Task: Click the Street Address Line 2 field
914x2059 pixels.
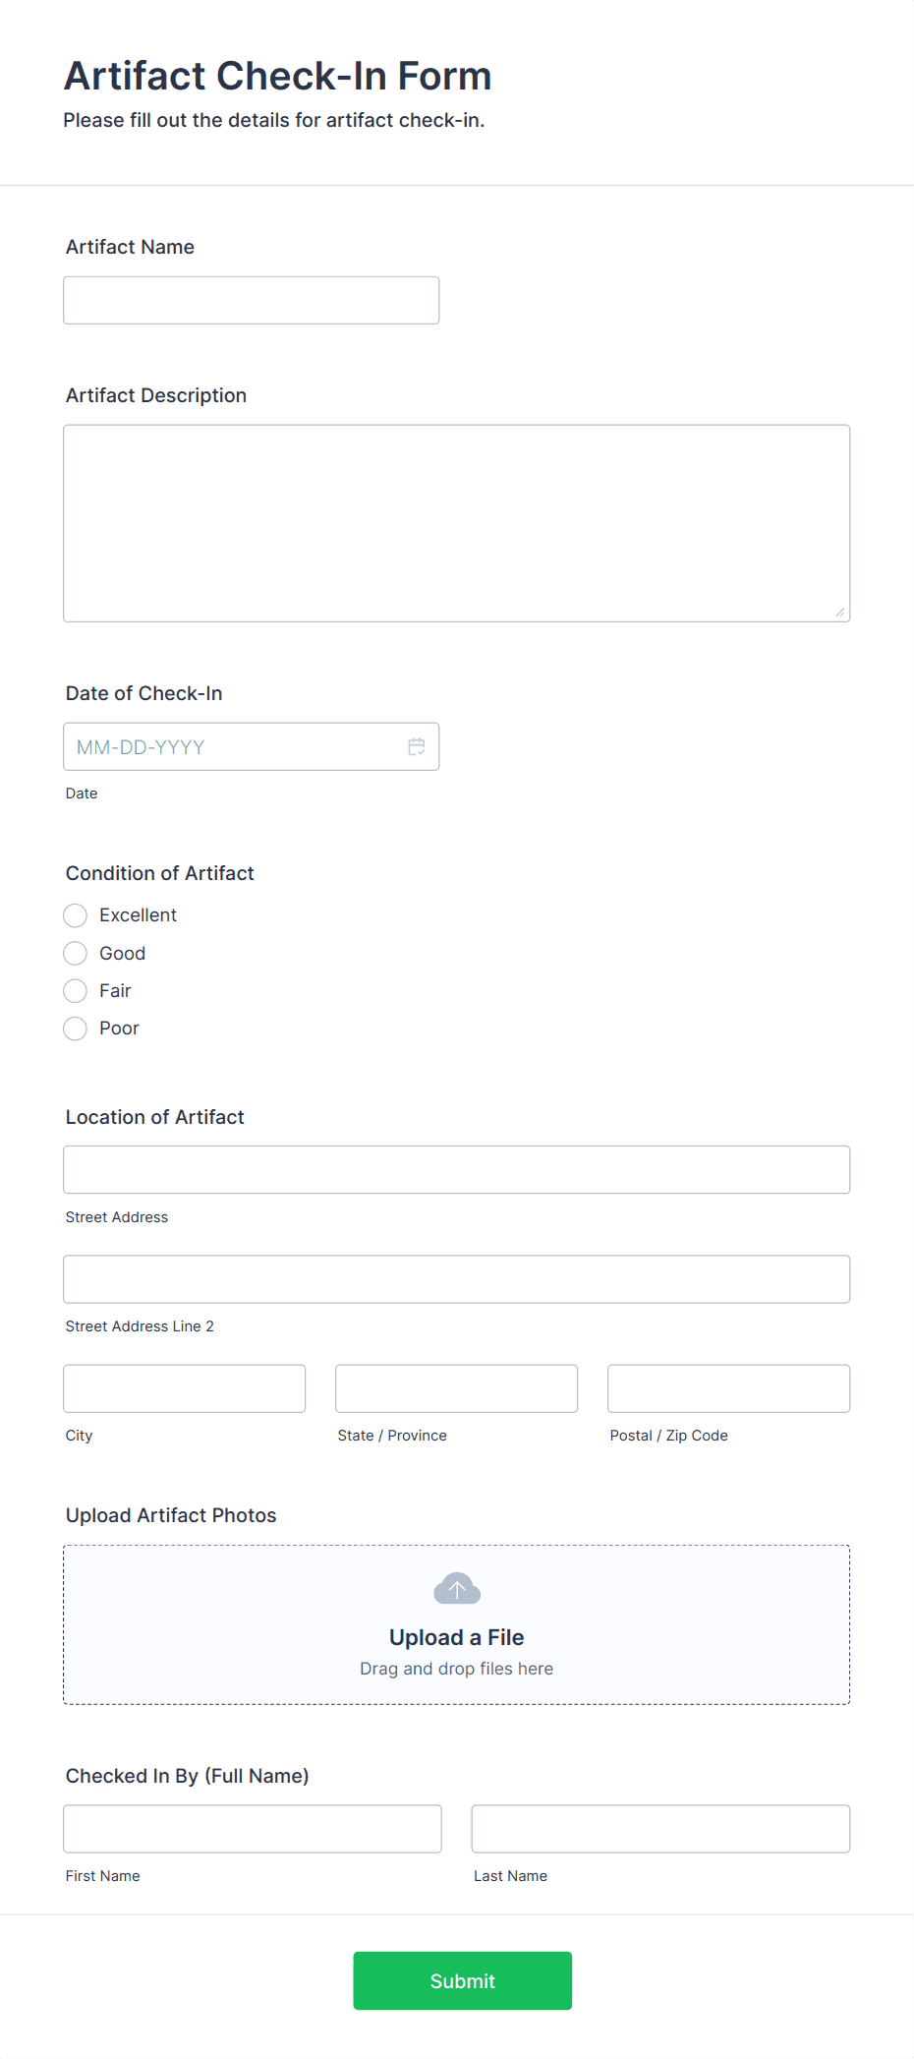Action: pyautogui.click(x=457, y=1278)
